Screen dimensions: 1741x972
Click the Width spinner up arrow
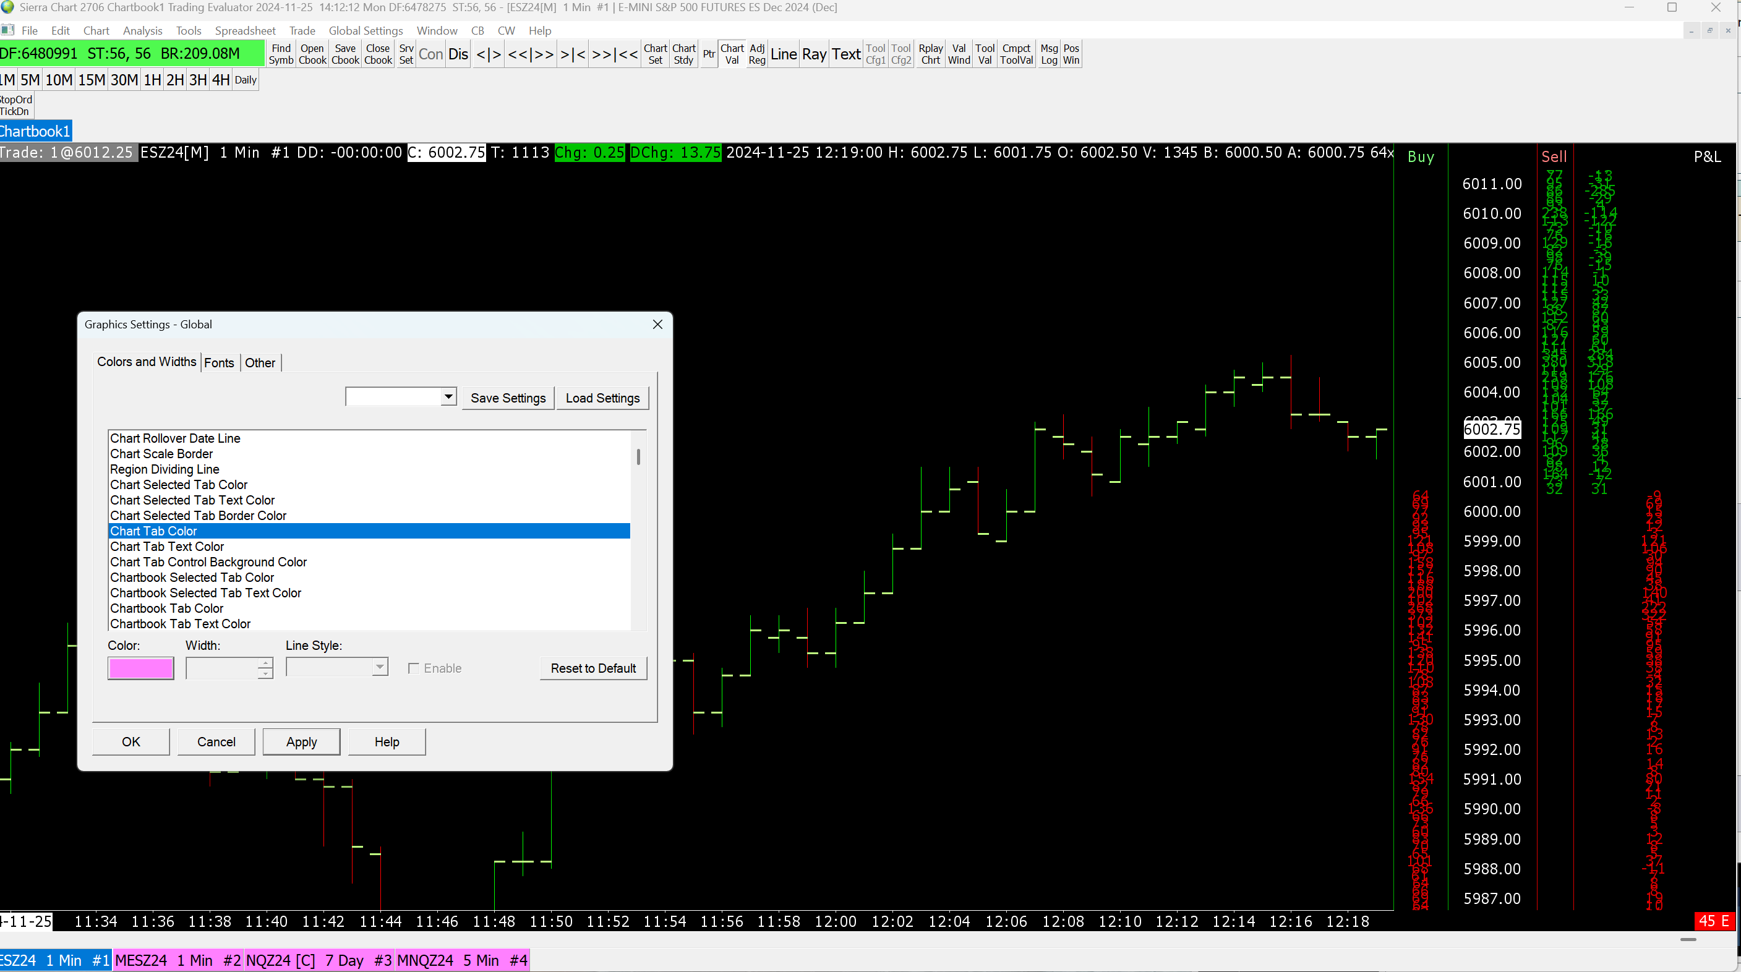tap(265, 663)
